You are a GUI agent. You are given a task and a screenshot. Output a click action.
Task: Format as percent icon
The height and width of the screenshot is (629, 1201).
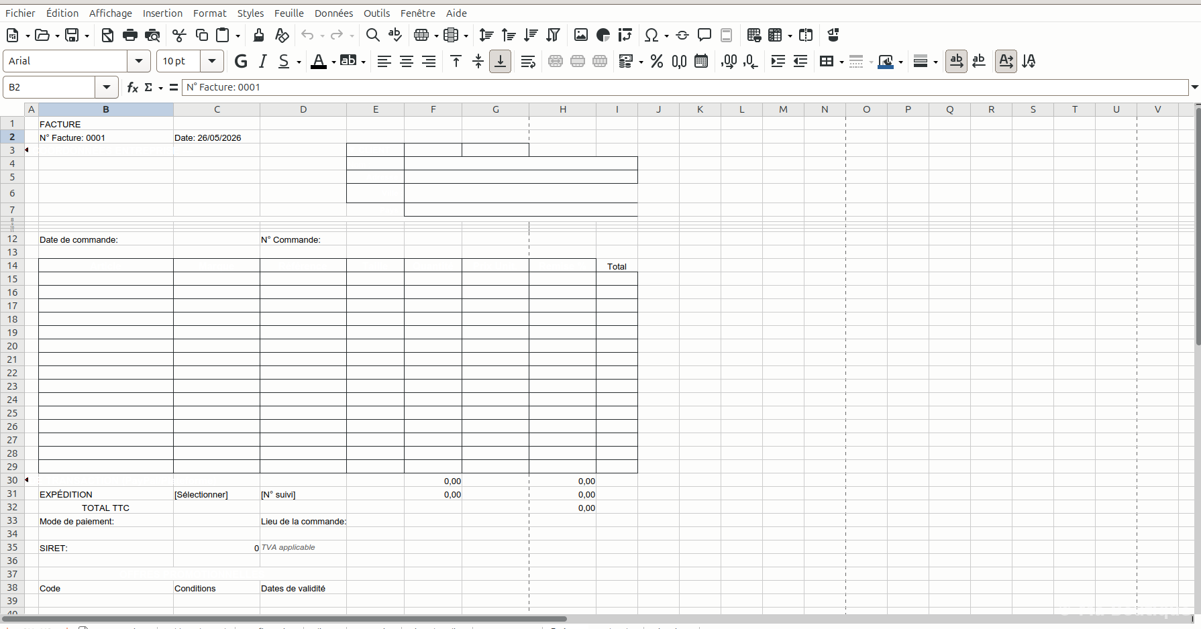657,62
